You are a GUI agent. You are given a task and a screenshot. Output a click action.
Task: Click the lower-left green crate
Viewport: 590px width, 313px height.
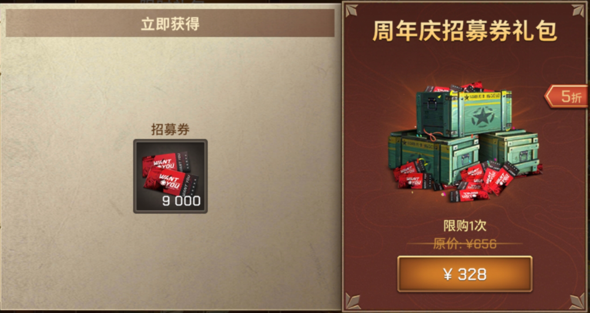433,154
